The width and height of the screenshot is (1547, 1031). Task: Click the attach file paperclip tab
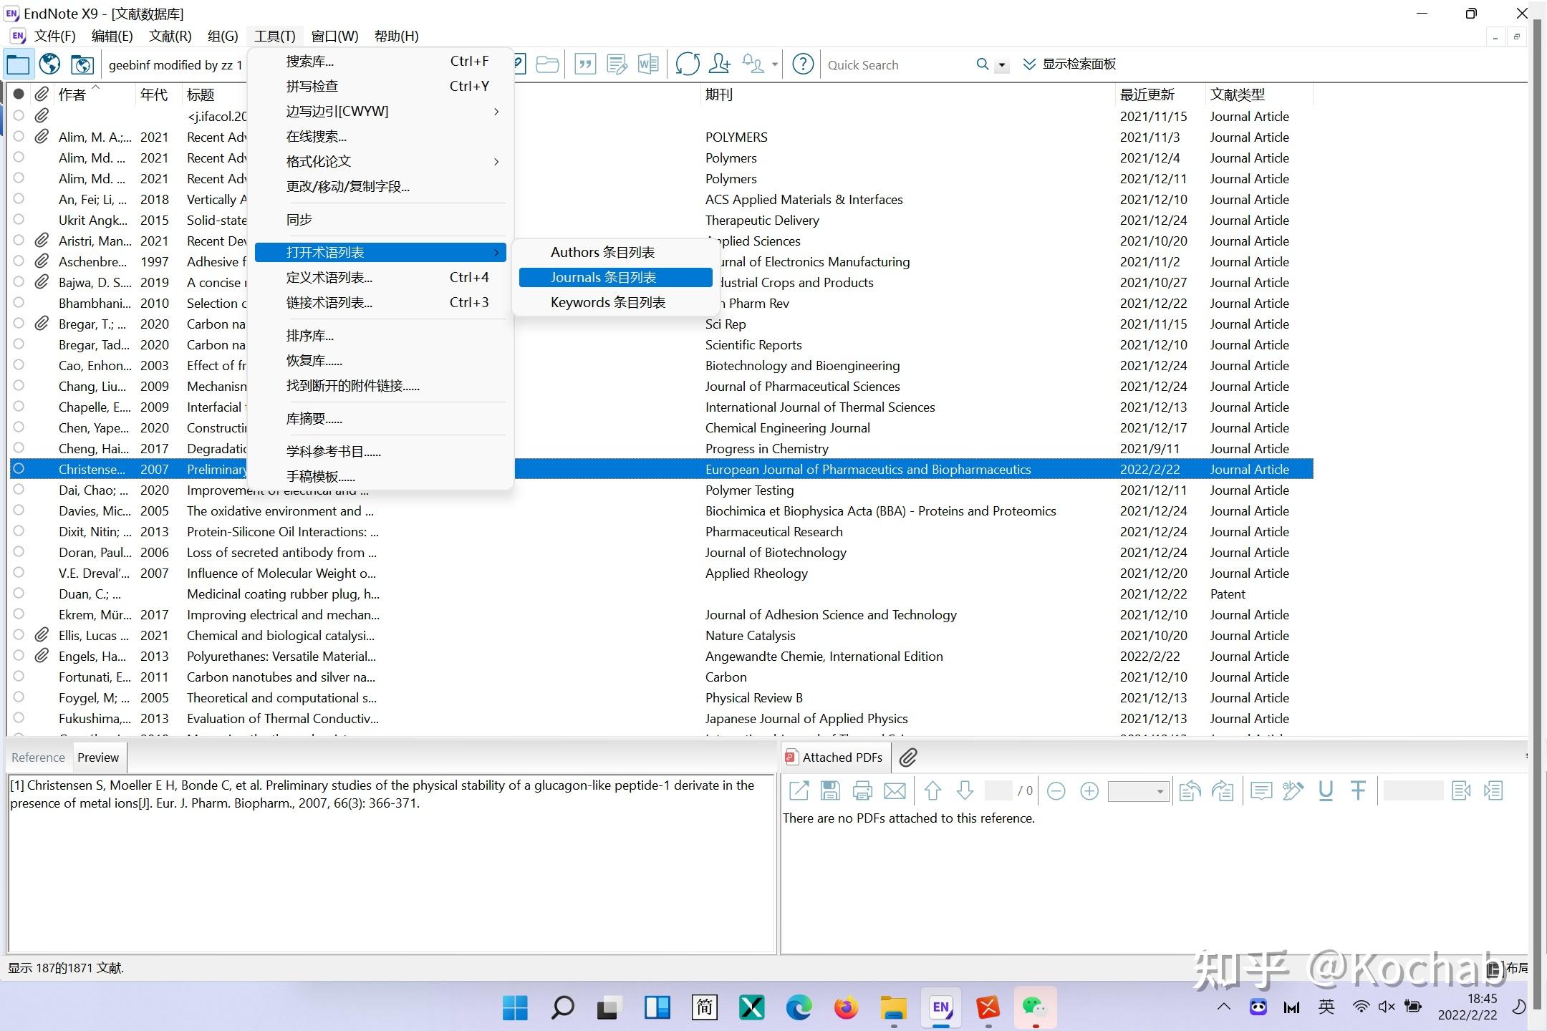(908, 757)
